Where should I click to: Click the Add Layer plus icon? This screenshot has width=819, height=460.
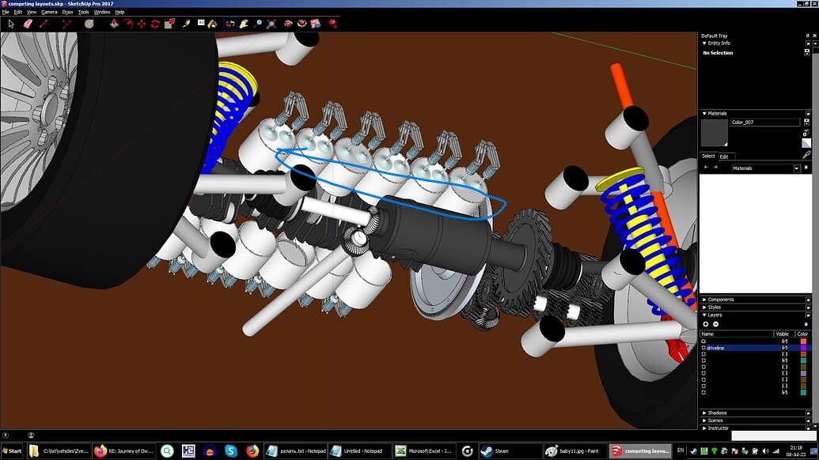[706, 324]
